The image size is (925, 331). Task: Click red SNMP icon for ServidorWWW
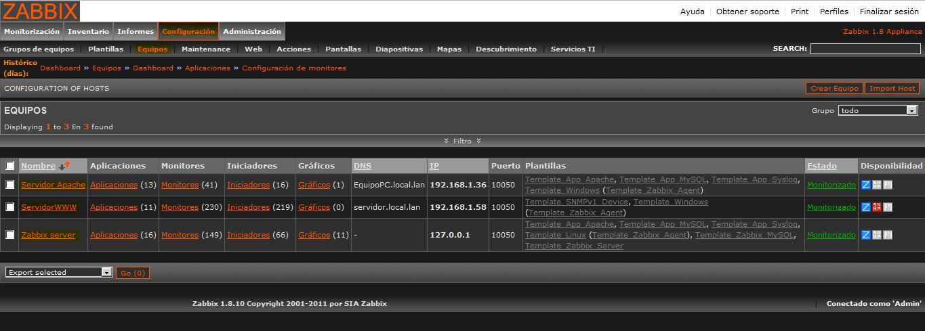click(x=876, y=207)
